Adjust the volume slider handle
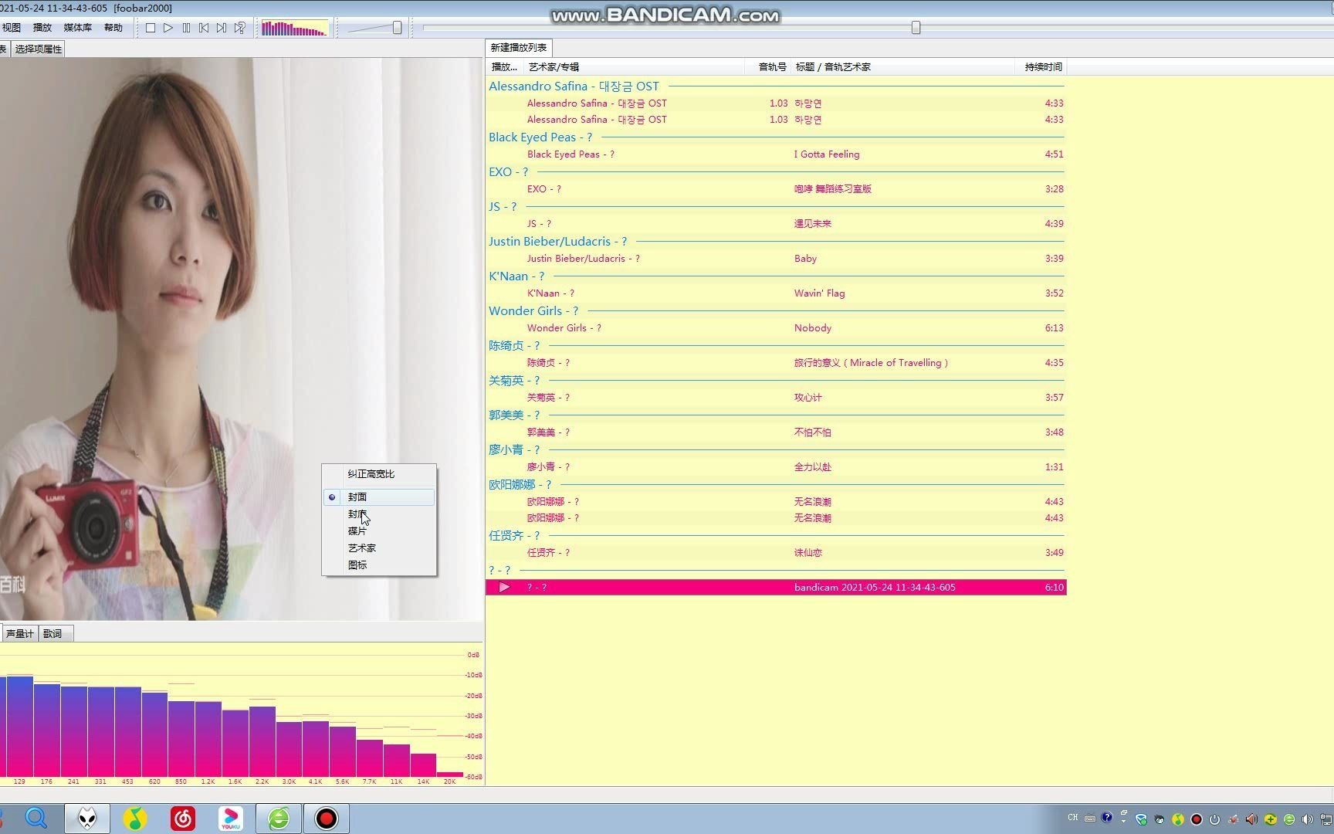This screenshot has height=834, width=1334. coord(397,28)
